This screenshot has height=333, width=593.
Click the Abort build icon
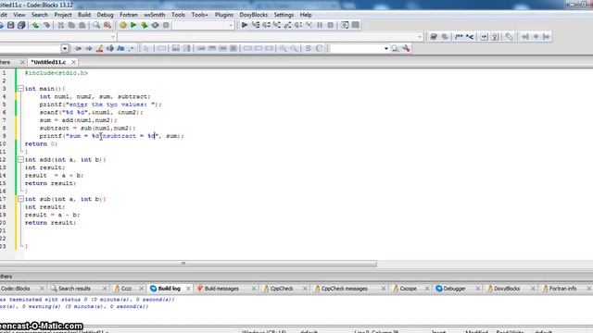[x=166, y=25]
